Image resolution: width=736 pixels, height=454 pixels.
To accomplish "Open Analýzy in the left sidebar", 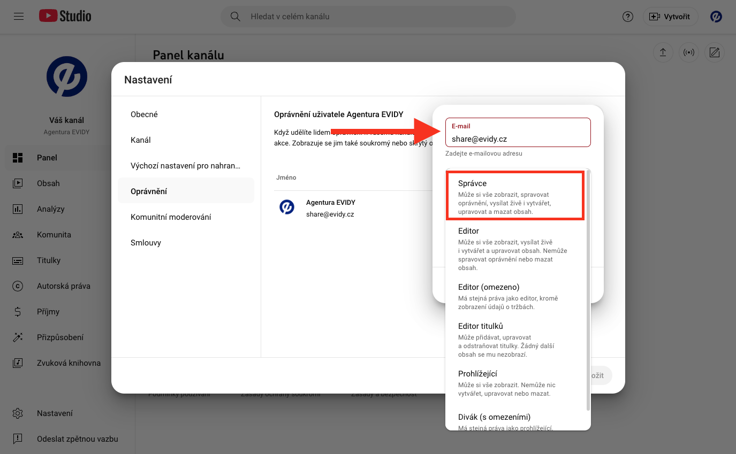I will tap(67, 209).
